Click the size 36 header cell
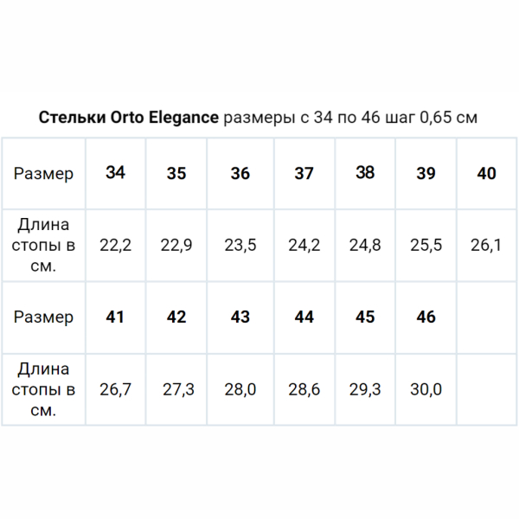This screenshot has height=519, width=519. (x=240, y=173)
